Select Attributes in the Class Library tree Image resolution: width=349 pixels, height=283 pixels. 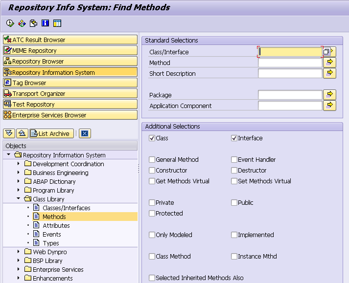[56, 225]
